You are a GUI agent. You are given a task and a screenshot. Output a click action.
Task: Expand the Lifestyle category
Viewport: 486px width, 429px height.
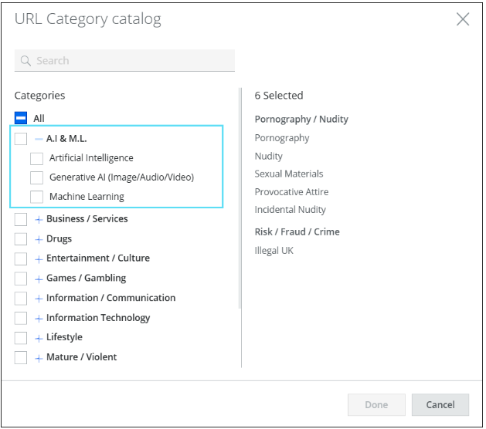pos(39,338)
